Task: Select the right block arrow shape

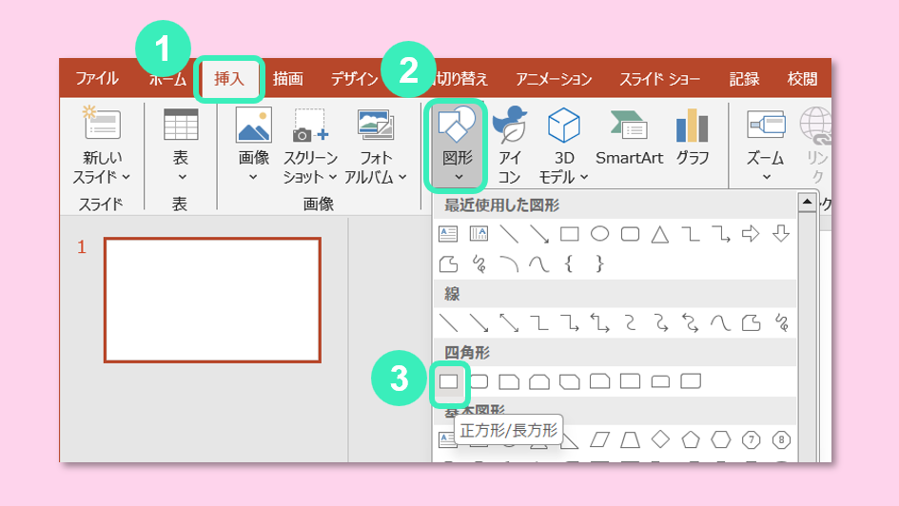Action: pyautogui.click(x=751, y=234)
